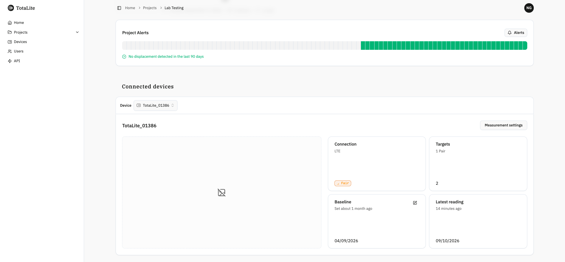Viewport: 565px width, 262px height.
Task: Click 'Set about 1 month ago' text
Action: tap(353, 209)
